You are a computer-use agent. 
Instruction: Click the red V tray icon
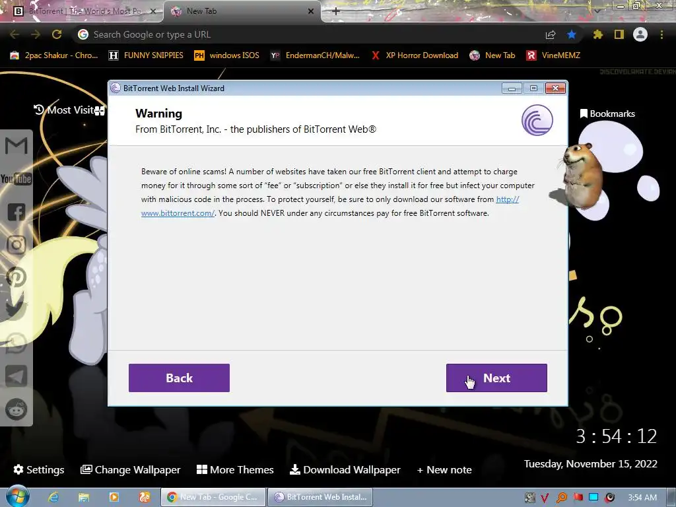coord(545,498)
